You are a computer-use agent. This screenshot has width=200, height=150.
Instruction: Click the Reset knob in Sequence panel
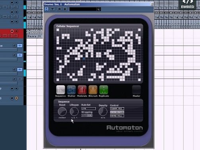click(x=62, y=111)
